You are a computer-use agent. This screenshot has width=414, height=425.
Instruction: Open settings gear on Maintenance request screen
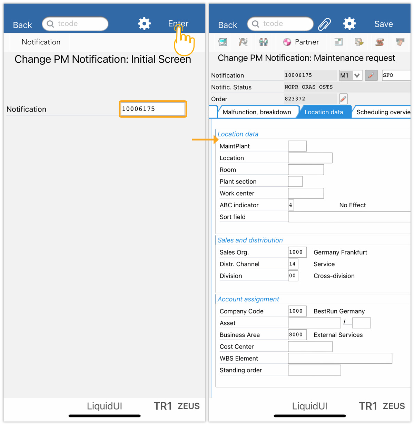click(x=349, y=24)
